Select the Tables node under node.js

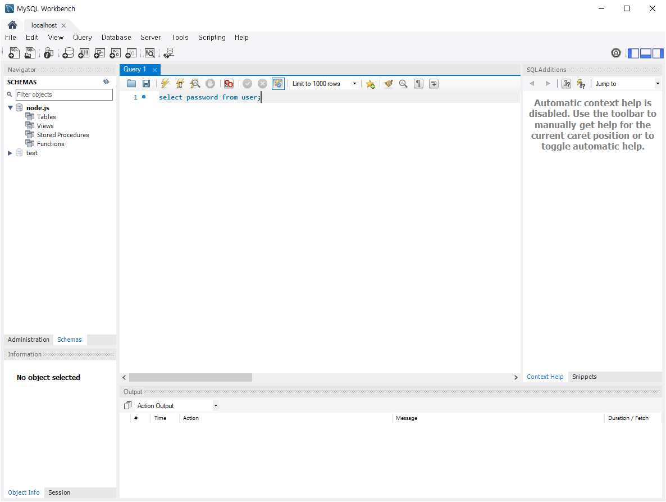tap(46, 117)
